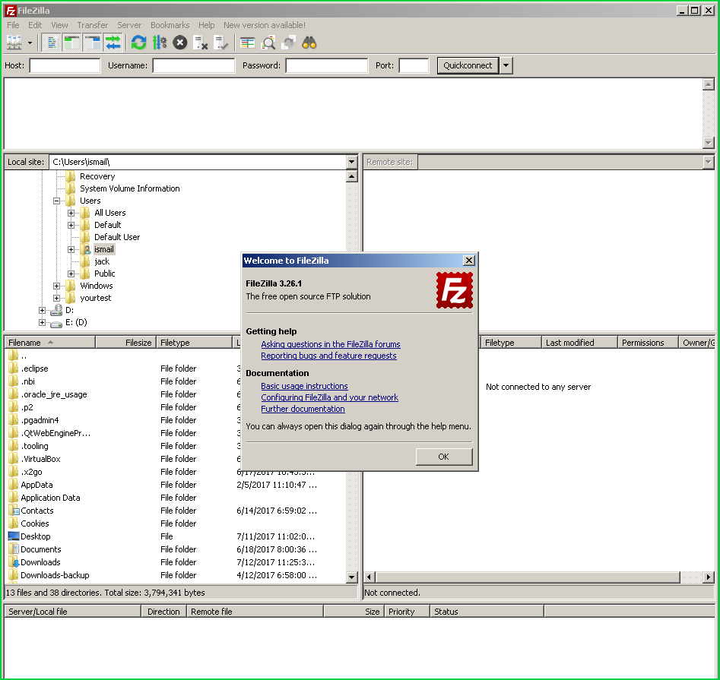
Task: Click Asking questions in the FileZilla forums link
Action: pyautogui.click(x=331, y=344)
